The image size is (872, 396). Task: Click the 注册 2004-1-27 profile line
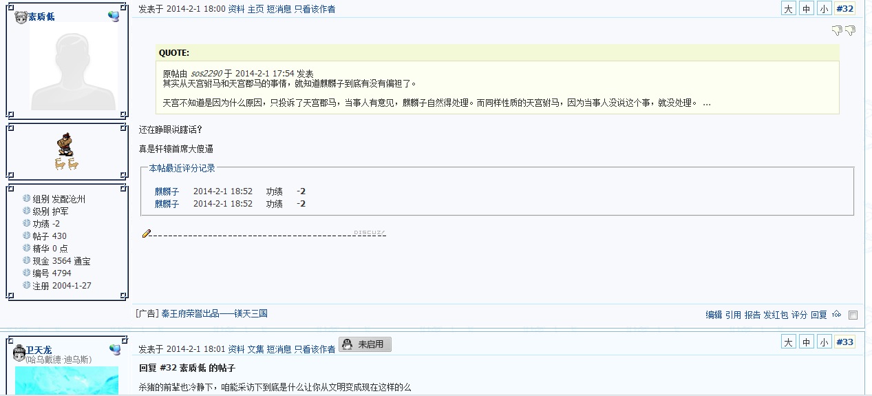point(62,286)
